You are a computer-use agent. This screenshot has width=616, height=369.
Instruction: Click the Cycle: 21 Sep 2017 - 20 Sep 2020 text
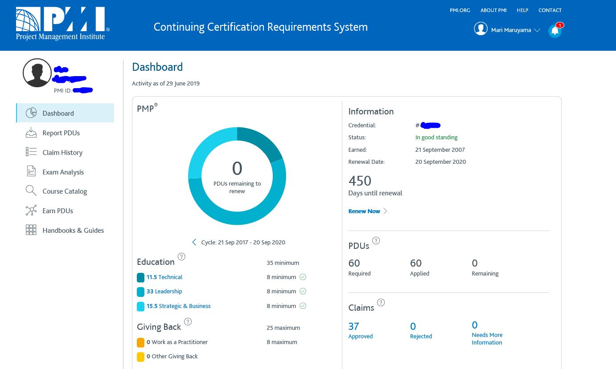[x=243, y=242]
